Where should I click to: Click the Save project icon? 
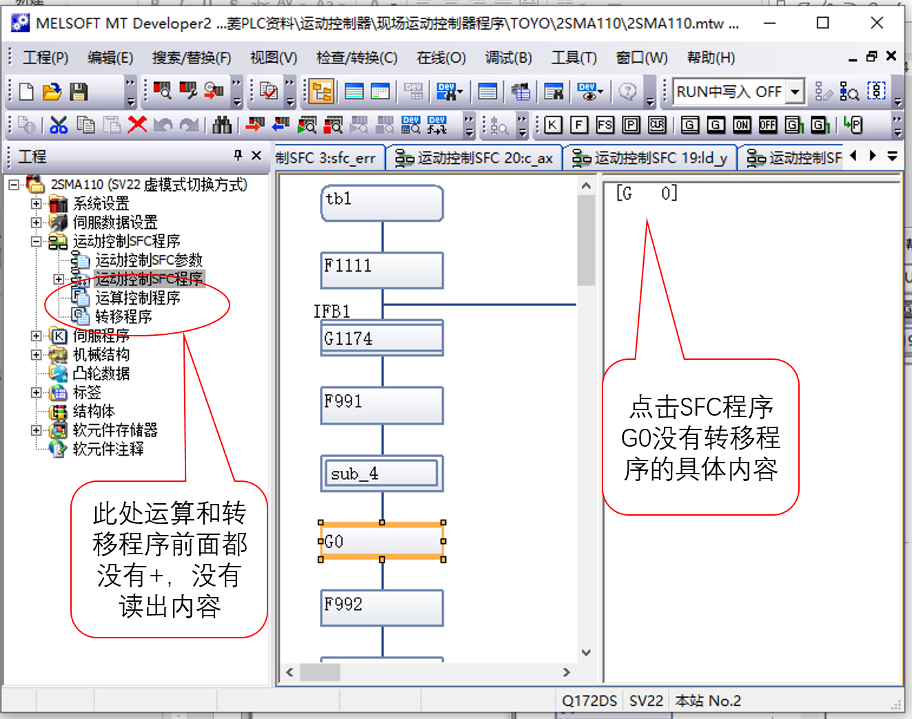(79, 92)
